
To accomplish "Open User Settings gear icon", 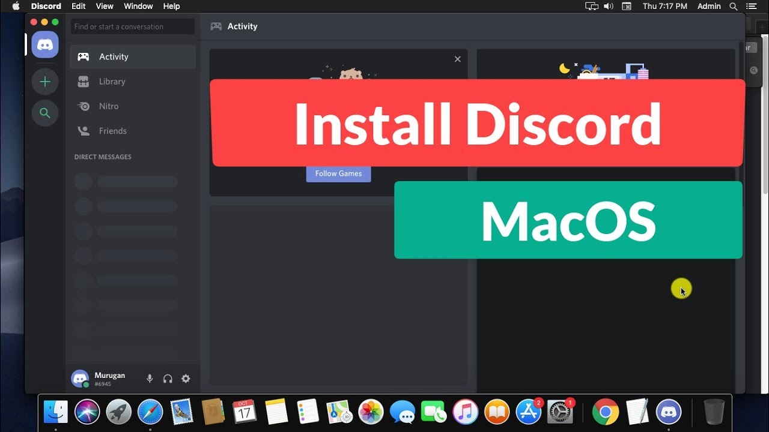I will [x=186, y=379].
